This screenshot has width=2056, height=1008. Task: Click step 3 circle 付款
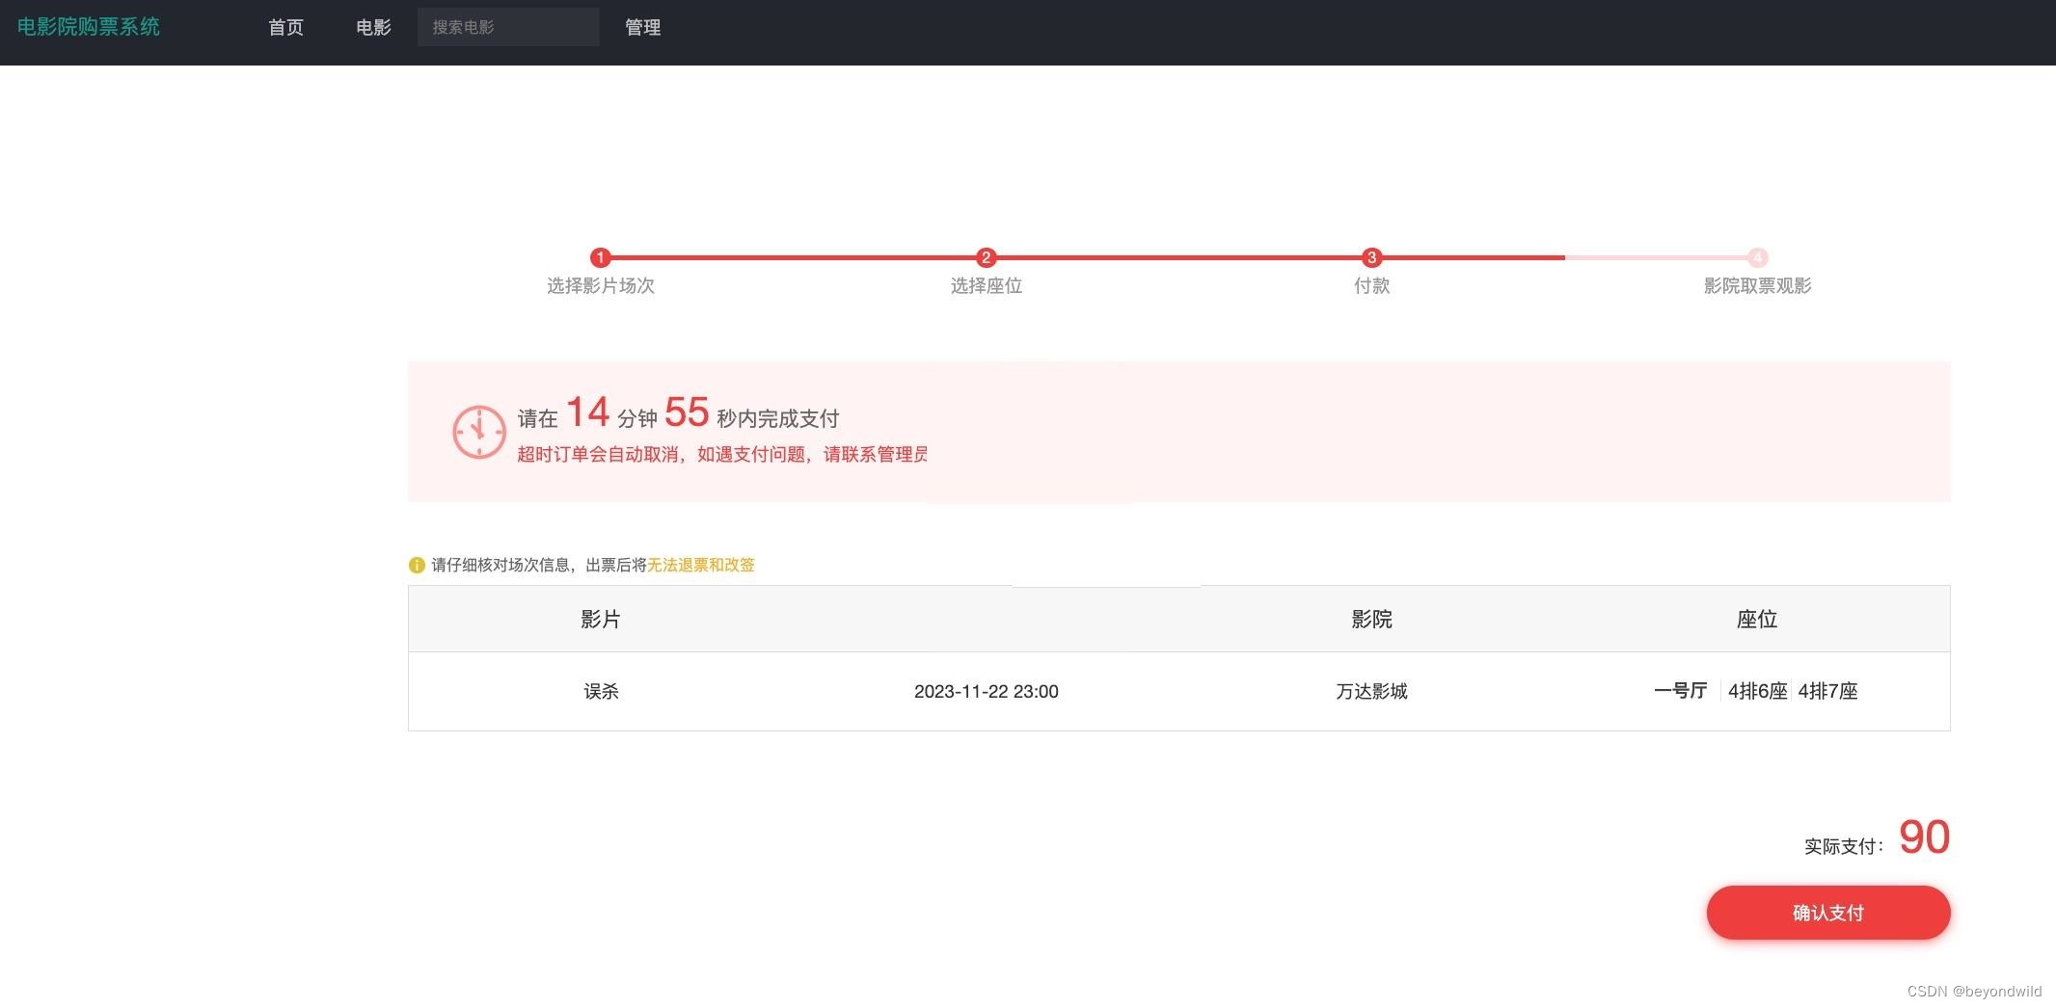[x=1371, y=257]
